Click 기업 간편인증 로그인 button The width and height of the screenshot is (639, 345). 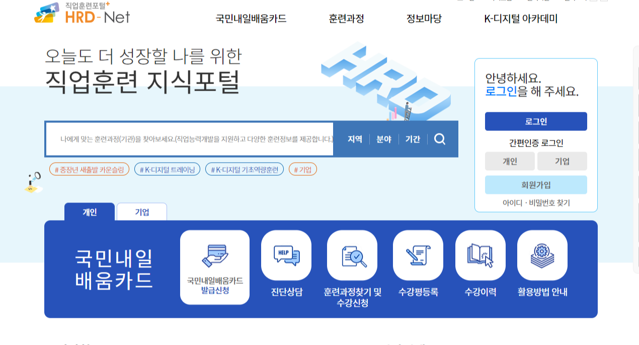pos(562,161)
